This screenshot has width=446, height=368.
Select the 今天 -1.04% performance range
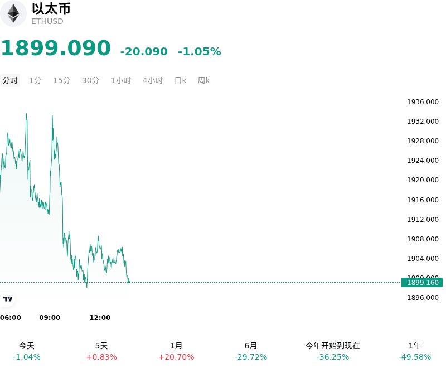(x=27, y=351)
